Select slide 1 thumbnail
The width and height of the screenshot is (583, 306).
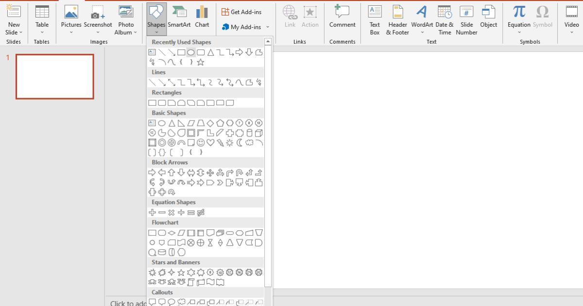tap(54, 77)
